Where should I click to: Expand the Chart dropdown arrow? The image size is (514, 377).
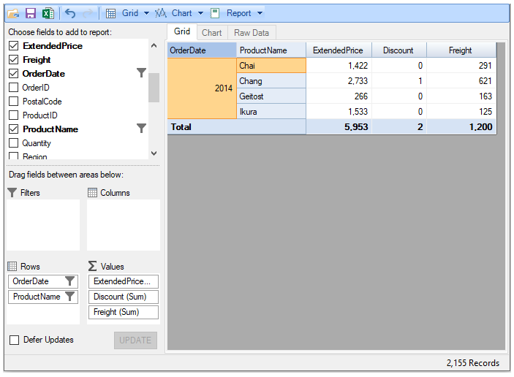[200, 13]
